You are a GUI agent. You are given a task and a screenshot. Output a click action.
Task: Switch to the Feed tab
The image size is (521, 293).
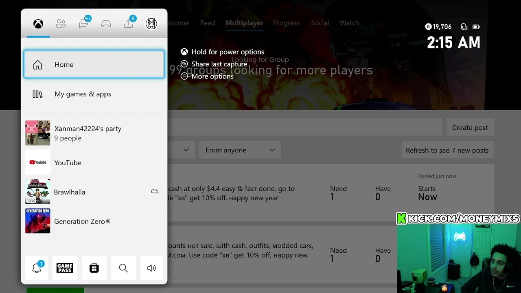pyautogui.click(x=208, y=23)
